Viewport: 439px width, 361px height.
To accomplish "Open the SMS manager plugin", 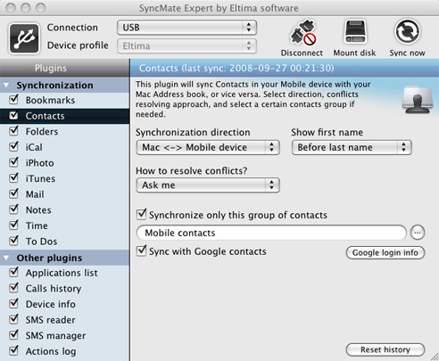I will [x=64, y=336].
